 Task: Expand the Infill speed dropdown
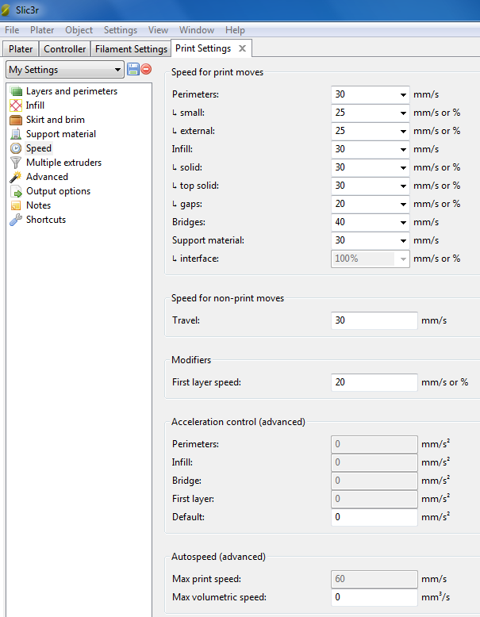[403, 150]
